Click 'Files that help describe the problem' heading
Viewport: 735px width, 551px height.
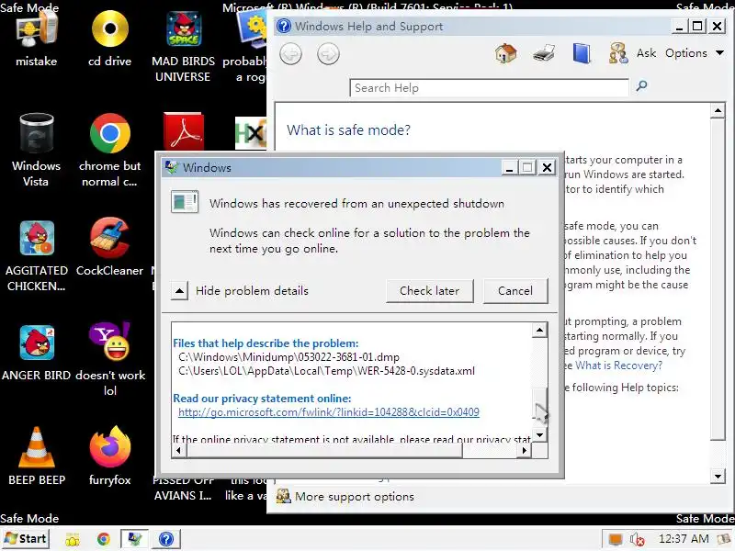(x=266, y=343)
